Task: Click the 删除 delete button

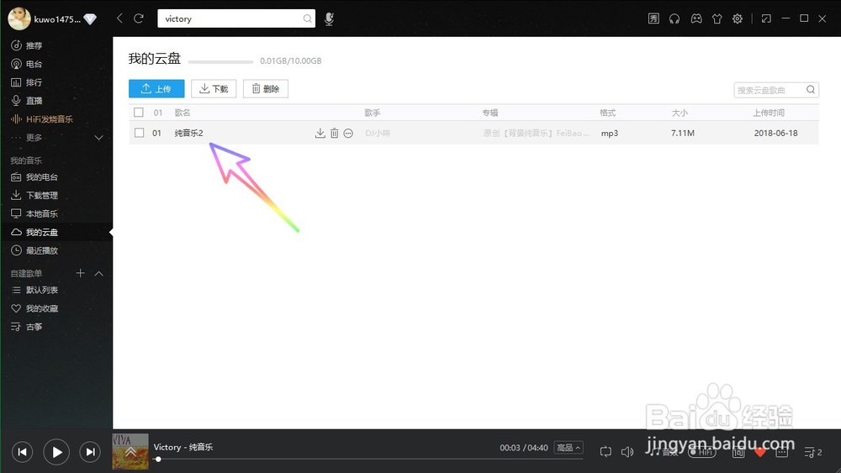Action: [266, 88]
